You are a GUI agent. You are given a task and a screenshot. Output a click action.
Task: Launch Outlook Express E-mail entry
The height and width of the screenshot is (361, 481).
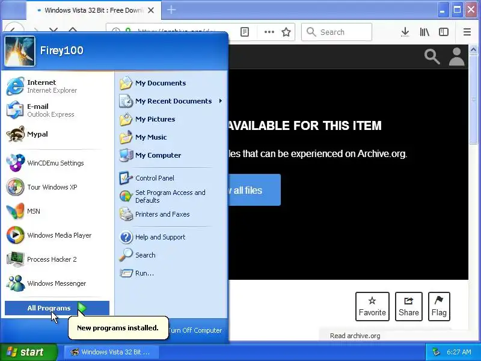(58, 110)
